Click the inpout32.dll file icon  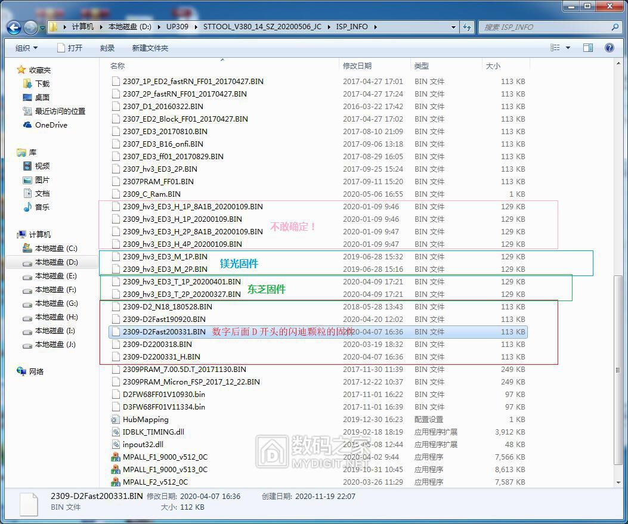[116, 444]
